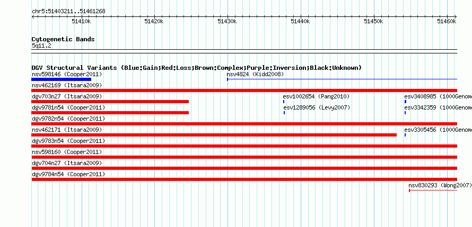Click the chr5:51403211..51461268 region label
The image size is (472, 227).
point(68,12)
